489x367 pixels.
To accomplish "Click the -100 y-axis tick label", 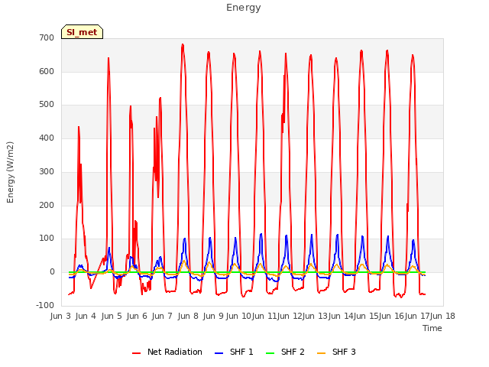I will tap(45, 306).
